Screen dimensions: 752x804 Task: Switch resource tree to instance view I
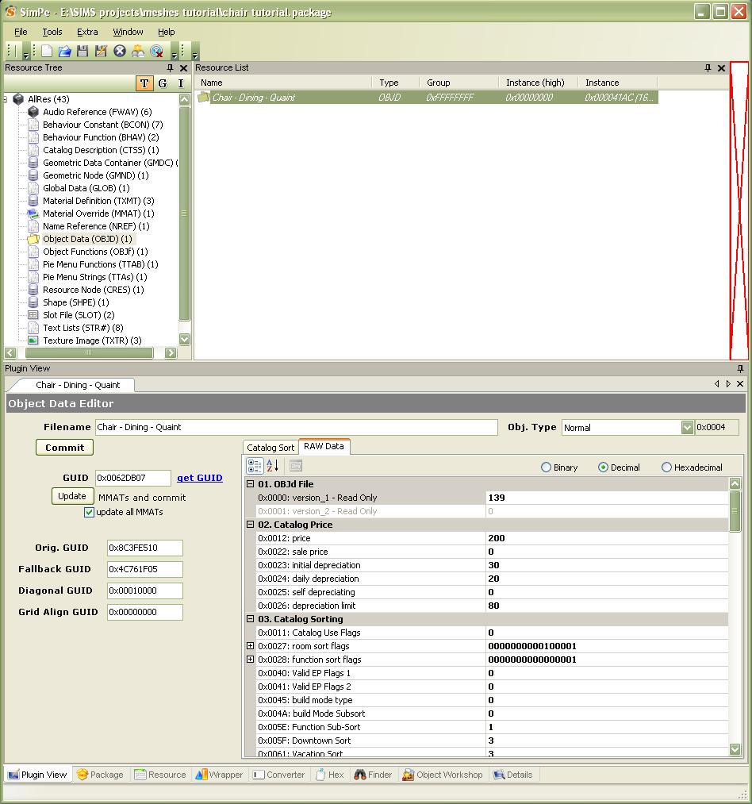pos(180,83)
